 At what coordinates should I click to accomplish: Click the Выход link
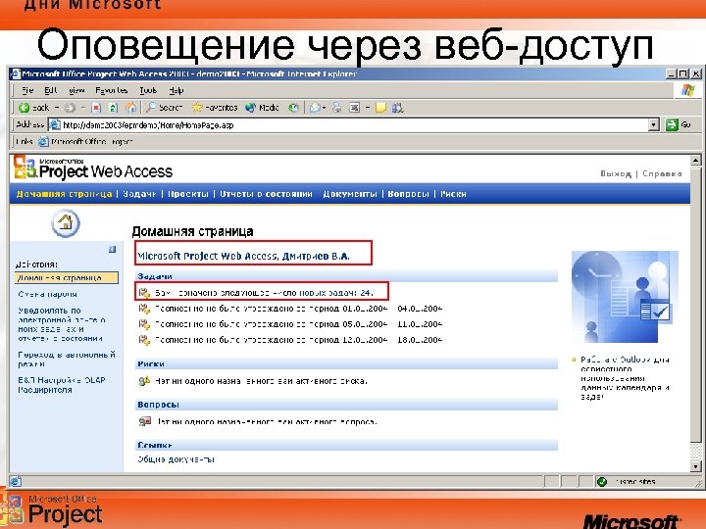coord(616,173)
